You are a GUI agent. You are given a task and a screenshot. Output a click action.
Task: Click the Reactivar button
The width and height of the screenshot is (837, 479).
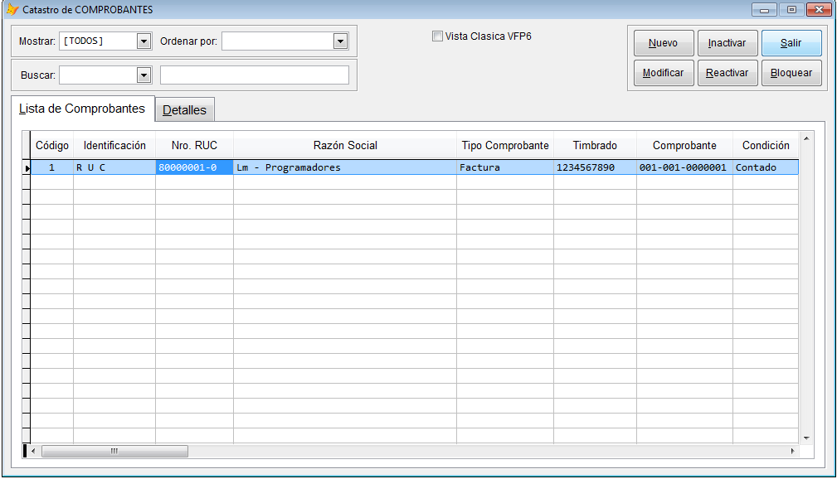click(x=727, y=73)
